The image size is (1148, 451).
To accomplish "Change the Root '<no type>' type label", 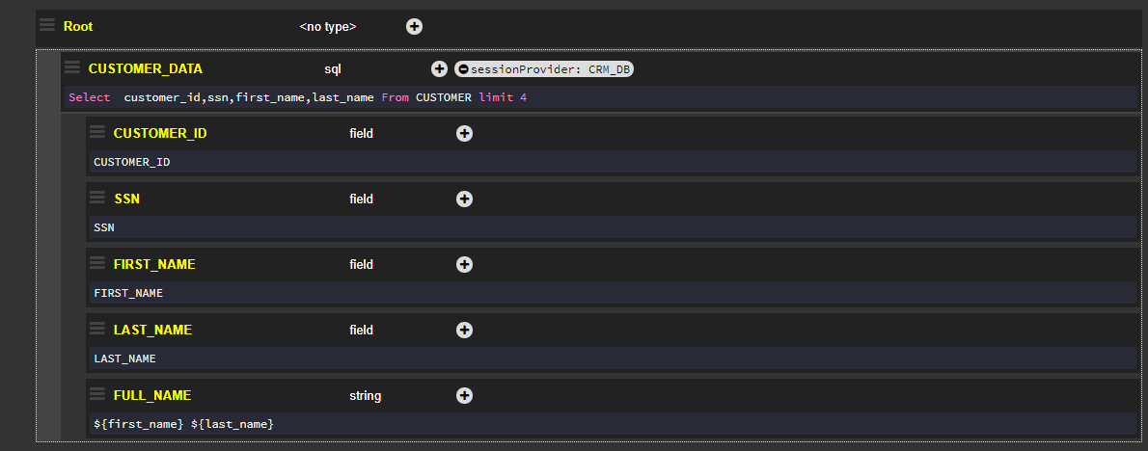I will (328, 27).
